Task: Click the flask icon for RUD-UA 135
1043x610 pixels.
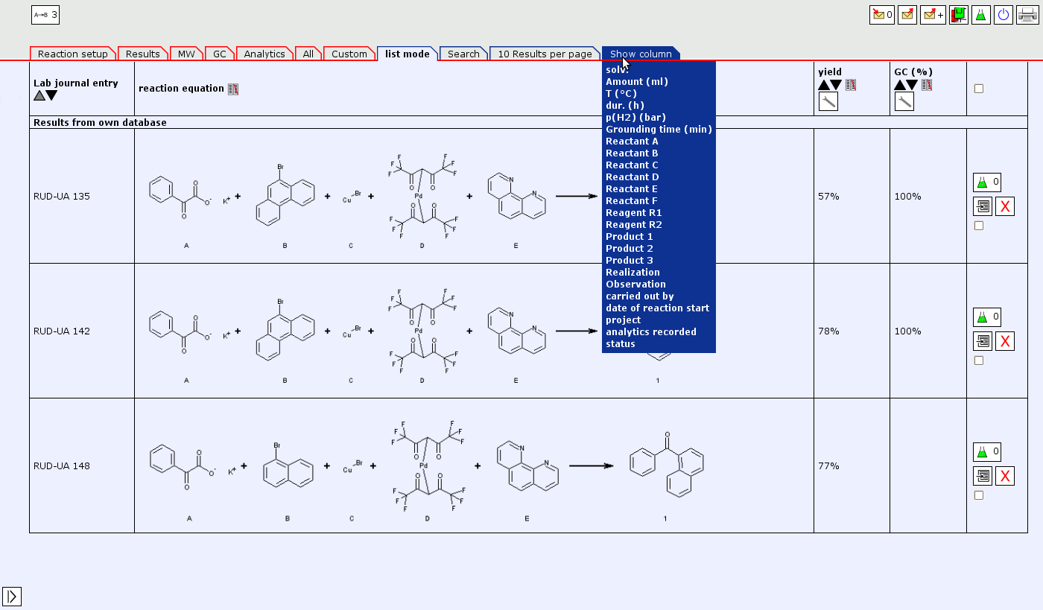Action: tap(986, 182)
